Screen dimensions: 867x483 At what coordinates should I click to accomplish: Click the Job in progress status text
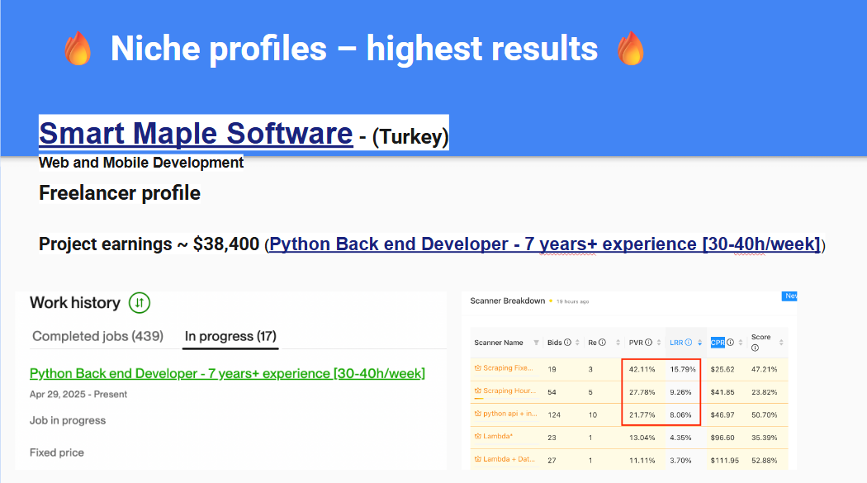(68, 420)
